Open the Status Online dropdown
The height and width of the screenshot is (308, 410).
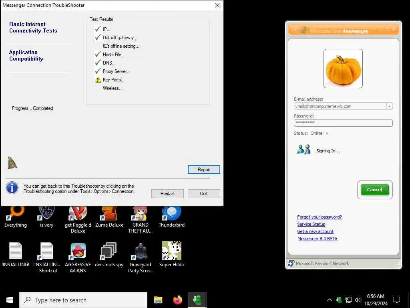click(319, 133)
